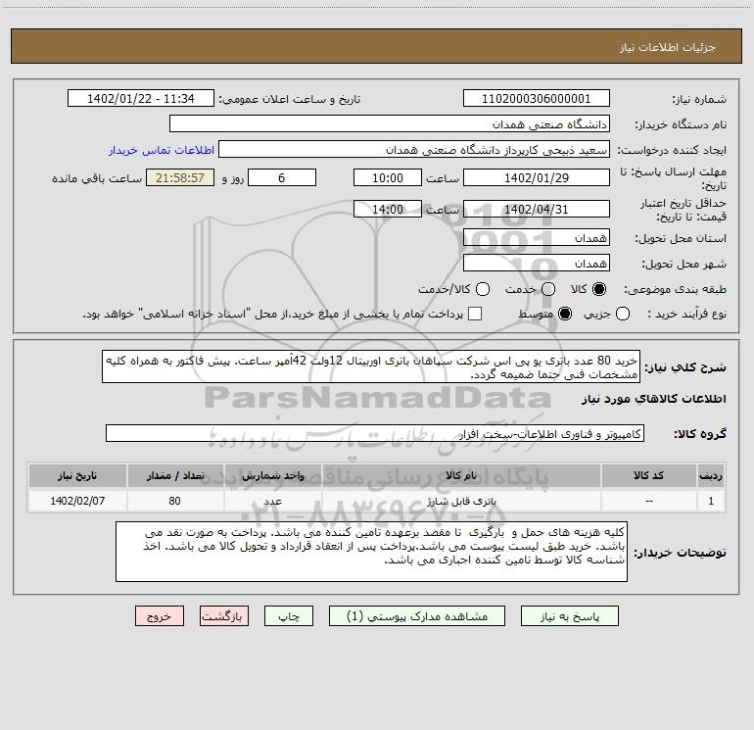Click the ردیف column header

coord(711,475)
